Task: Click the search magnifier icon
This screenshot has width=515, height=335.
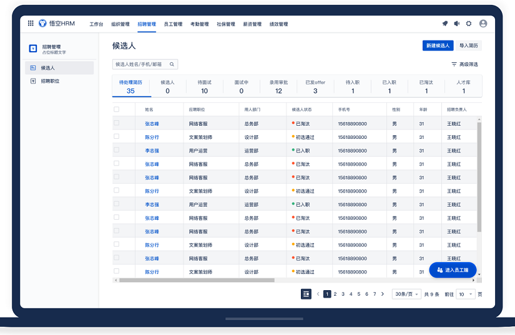Action: click(172, 64)
